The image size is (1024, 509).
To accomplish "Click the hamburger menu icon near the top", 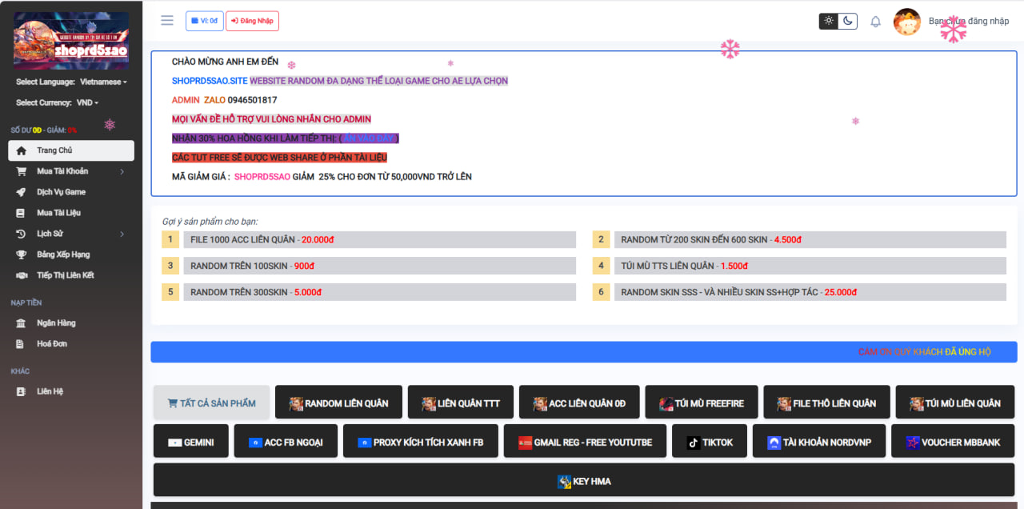I will [166, 20].
